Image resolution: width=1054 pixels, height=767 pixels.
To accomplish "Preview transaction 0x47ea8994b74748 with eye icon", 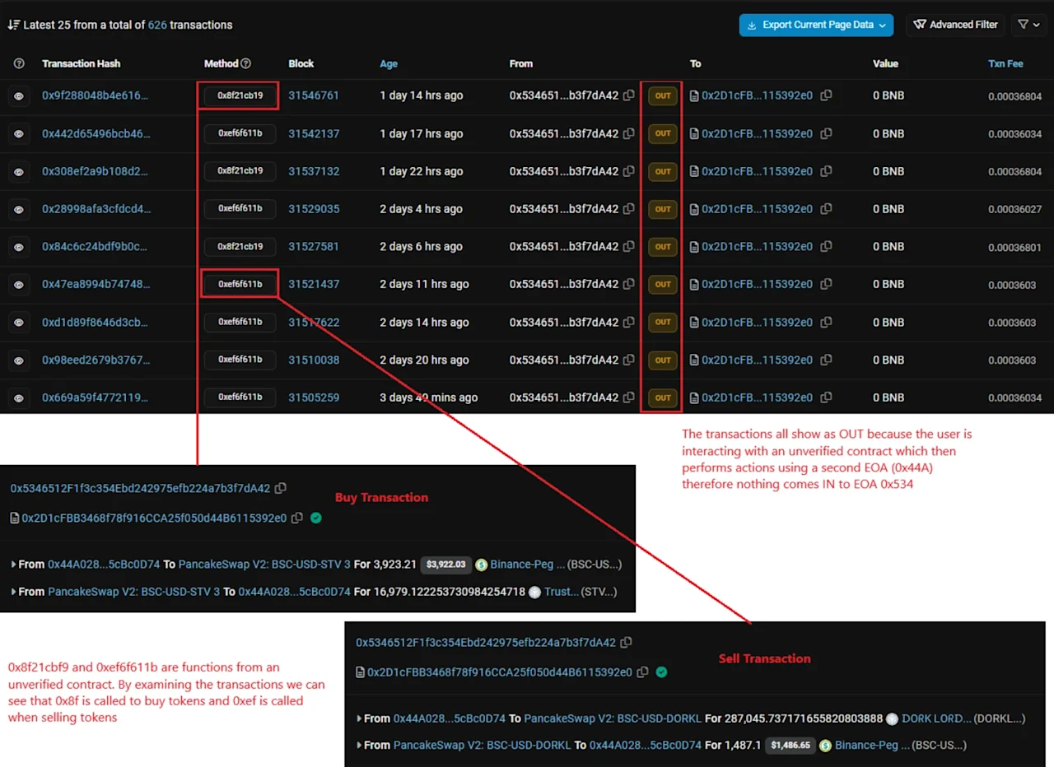I will [19, 285].
